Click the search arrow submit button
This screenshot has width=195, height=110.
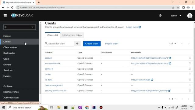pos(77,44)
